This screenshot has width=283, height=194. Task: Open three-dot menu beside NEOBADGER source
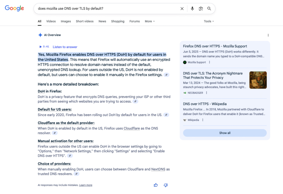206,93
